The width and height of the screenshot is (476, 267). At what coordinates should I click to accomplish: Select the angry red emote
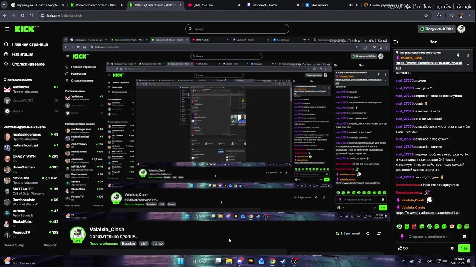(x=414, y=226)
